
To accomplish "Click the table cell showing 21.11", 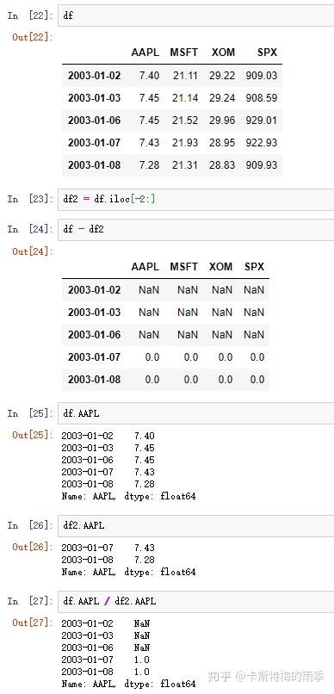I will pos(185,76).
